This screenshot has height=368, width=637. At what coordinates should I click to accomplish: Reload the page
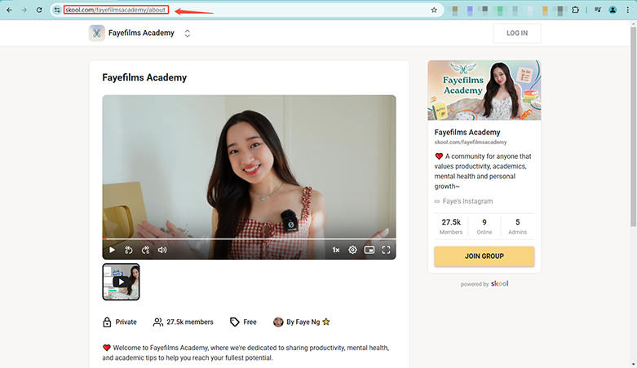click(38, 10)
